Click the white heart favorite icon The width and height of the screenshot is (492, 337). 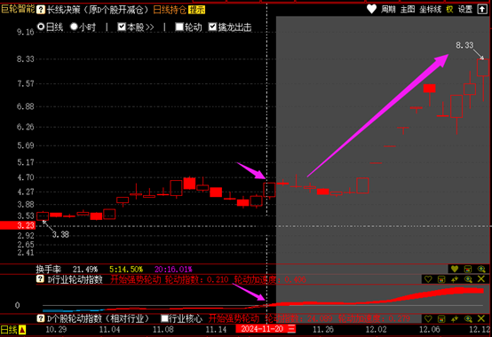pos(371,10)
